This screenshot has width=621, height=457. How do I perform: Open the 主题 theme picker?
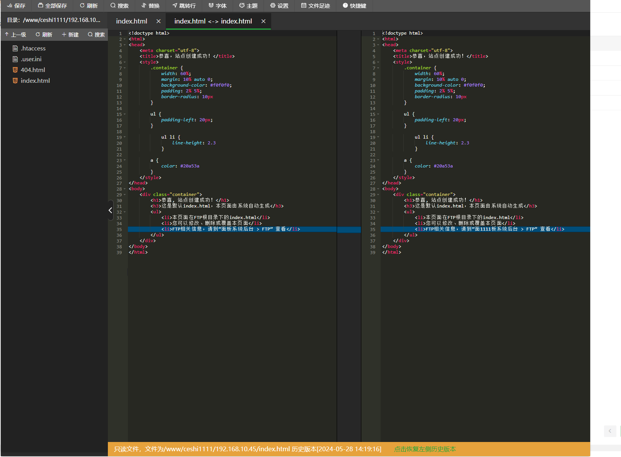point(248,6)
